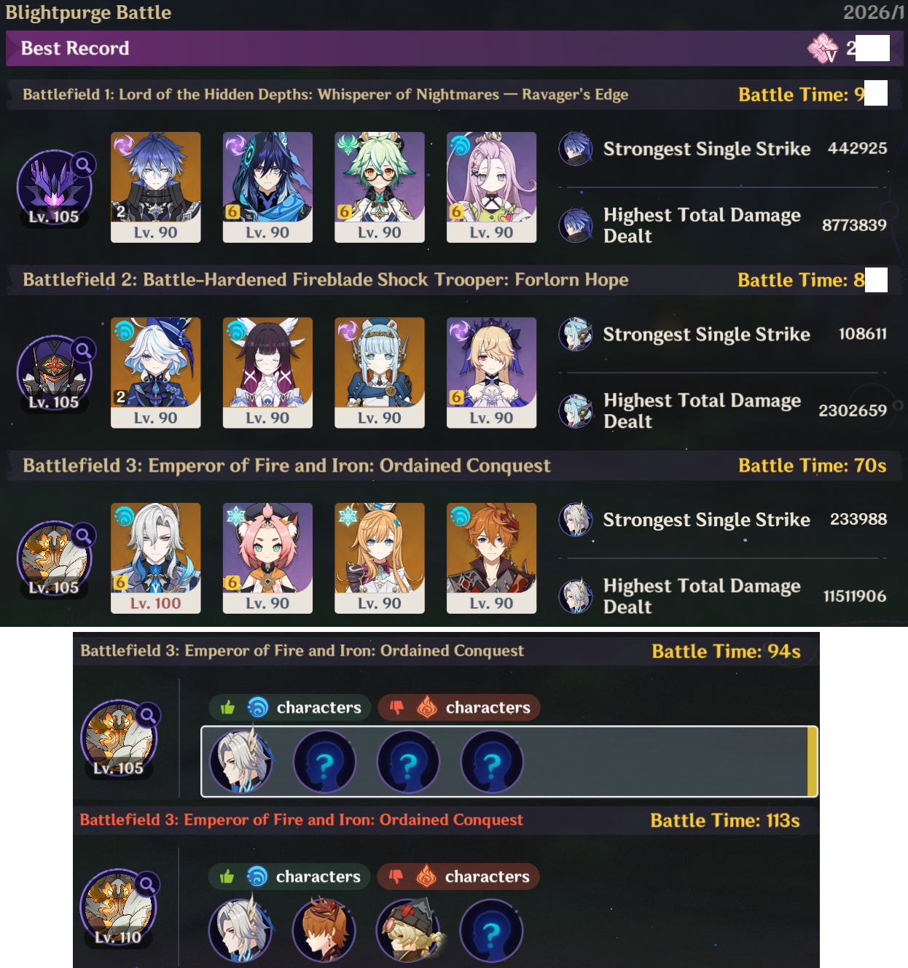Select the green-haired glasses character card
The height and width of the screenshot is (968, 908).
click(380, 187)
